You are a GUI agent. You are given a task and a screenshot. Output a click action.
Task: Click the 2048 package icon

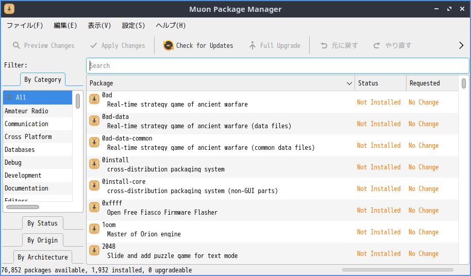[x=94, y=250]
